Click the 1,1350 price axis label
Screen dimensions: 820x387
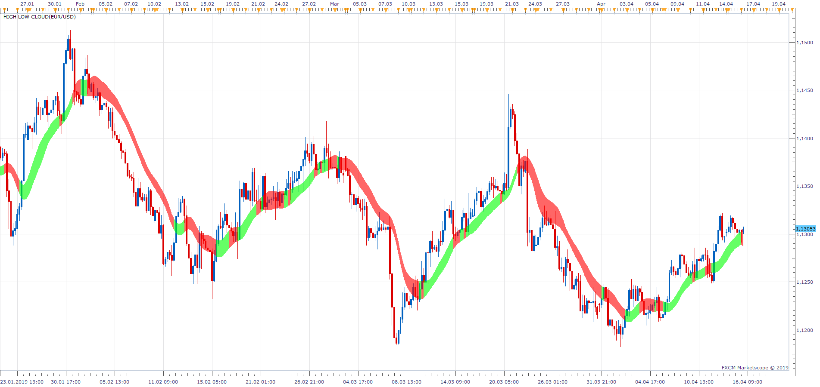(x=805, y=186)
